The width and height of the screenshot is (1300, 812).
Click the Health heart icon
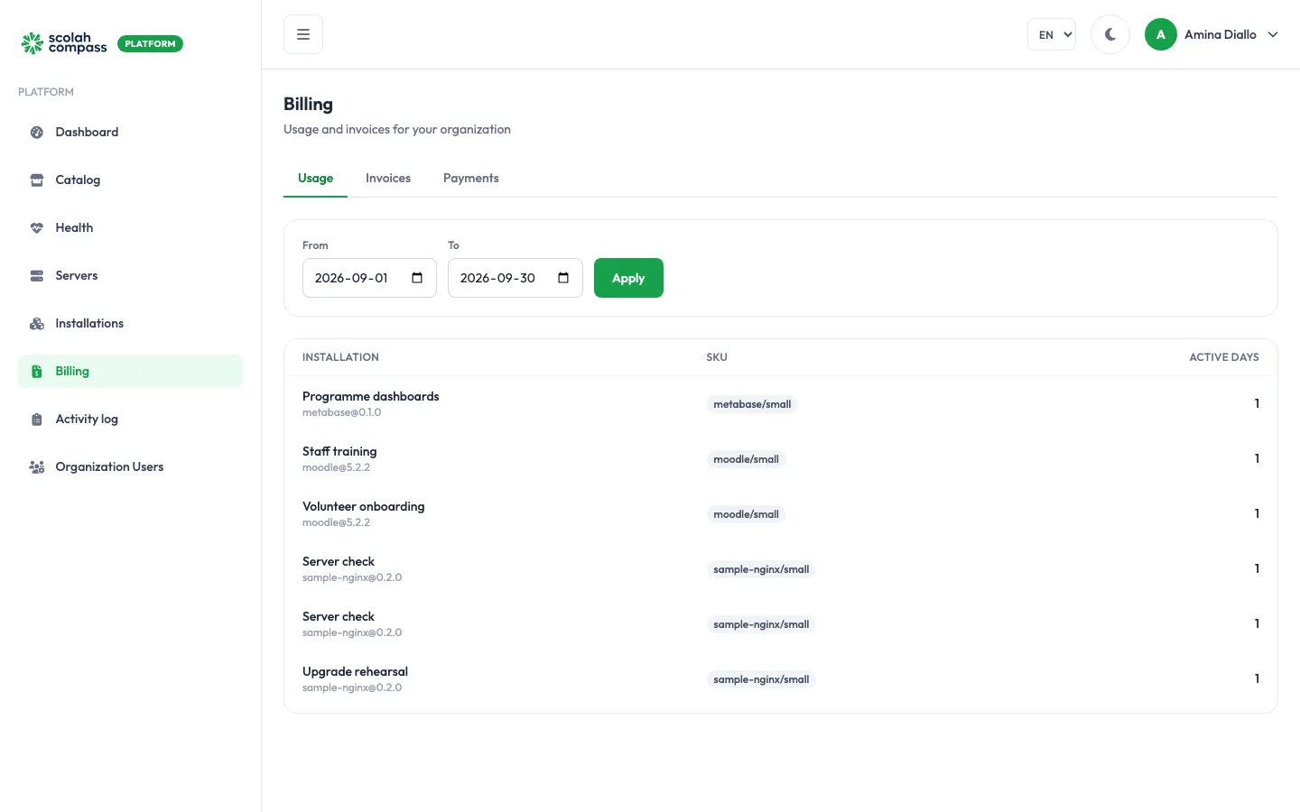[37, 228]
